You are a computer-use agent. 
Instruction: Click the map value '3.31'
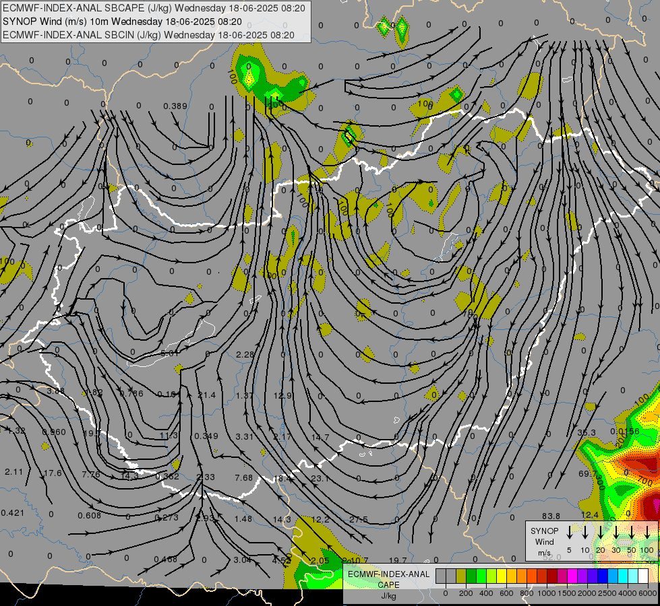pos(244,436)
